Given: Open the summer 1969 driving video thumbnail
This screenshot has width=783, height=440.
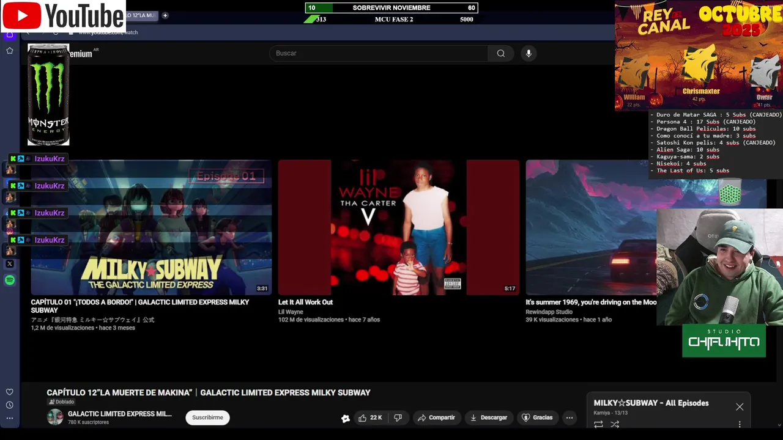Looking at the screenshot, I should pyautogui.click(x=591, y=227).
